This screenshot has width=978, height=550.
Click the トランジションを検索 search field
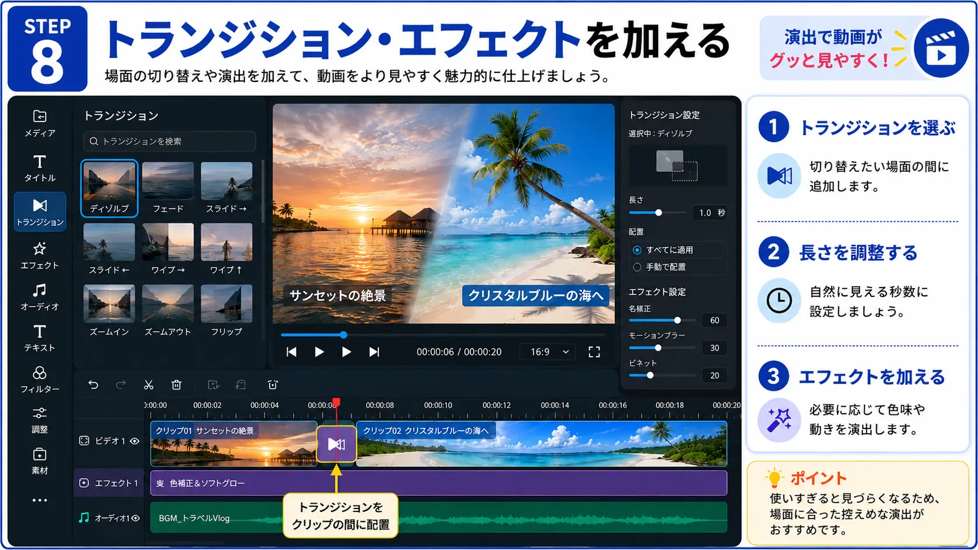coord(170,141)
